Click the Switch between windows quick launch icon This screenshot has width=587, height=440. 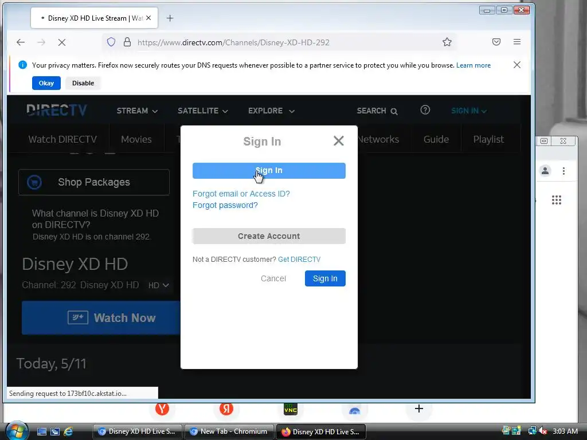pyautogui.click(x=54, y=432)
